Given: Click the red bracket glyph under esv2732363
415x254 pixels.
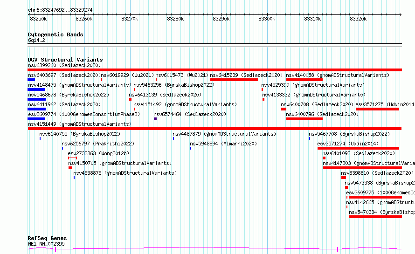Looking at the screenshot, I should pyautogui.click(x=73, y=158).
